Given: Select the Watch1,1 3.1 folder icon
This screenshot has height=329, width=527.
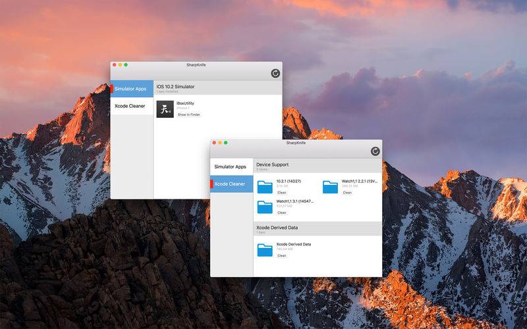Looking at the screenshot, I should 265,207.
